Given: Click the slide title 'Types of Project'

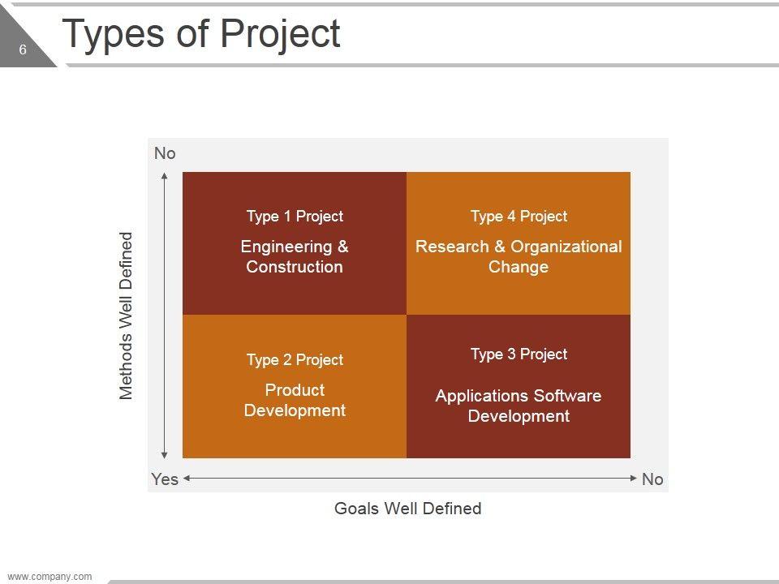Looking at the screenshot, I should (201, 34).
